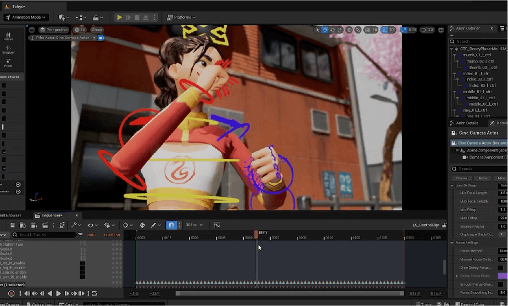Open Sequencer eye view options dropdown
508x306 pixels.
coord(92,225)
